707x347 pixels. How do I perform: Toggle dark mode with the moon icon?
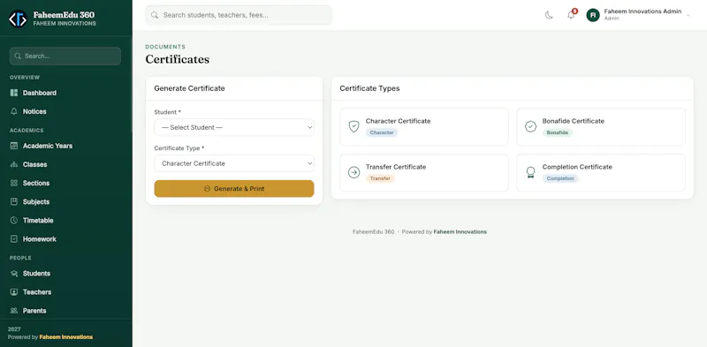(549, 15)
